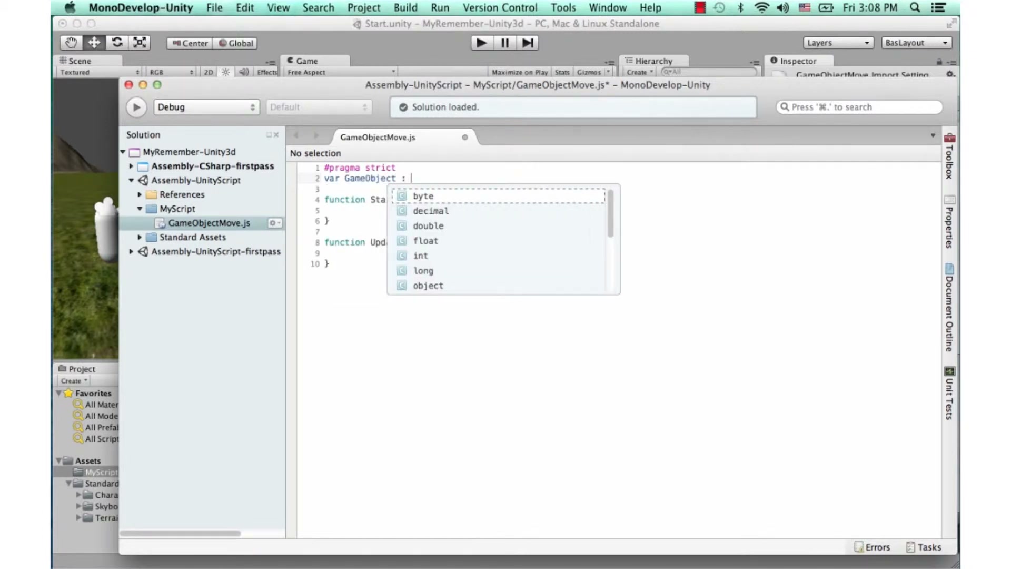
Task: Open the BasLayout layout dropdown
Action: click(916, 43)
